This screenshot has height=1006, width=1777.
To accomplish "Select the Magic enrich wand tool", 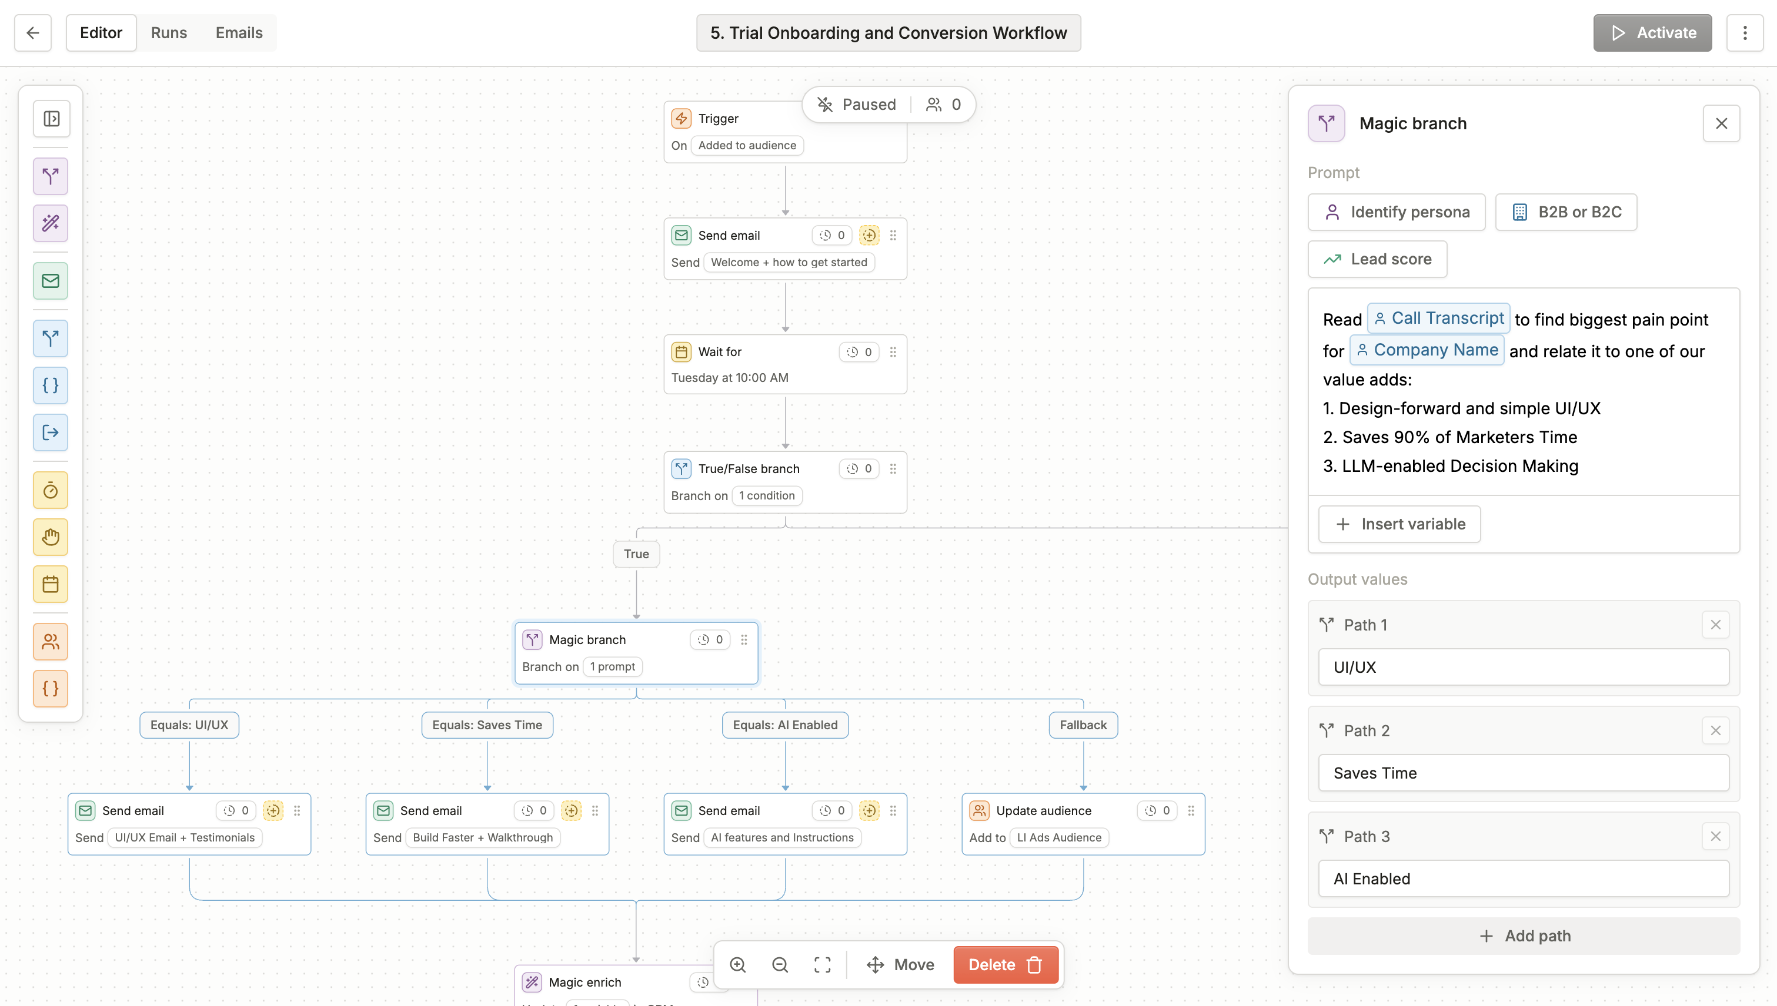I will click(51, 223).
